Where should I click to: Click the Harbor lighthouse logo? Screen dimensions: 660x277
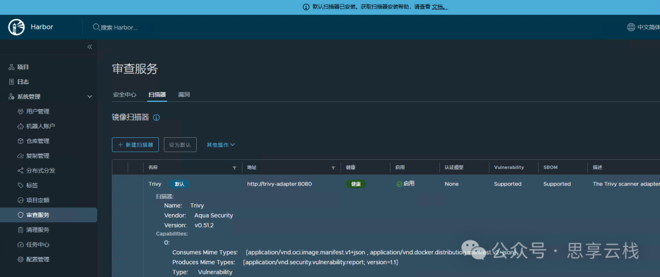pos(16,27)
